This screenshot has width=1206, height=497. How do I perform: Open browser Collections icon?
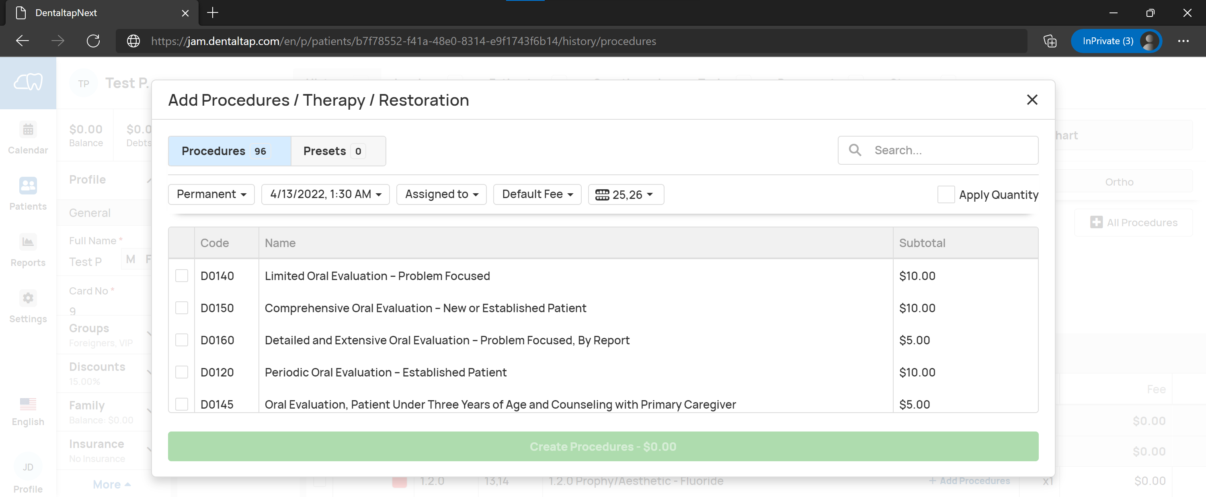point(1050,41)
